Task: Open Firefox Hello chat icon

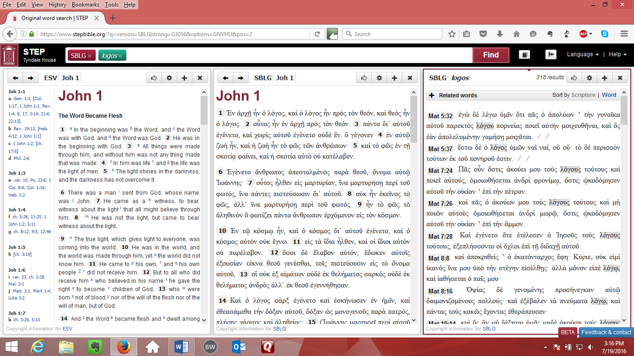Action: pyautogui.click(x=533, y=34)
